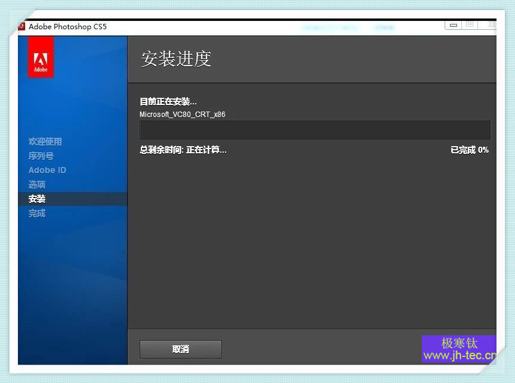Click the Microsoft_VC80_CRT_x86 component name
The width and height of the screenshot is (515, 383).
(x=182, y=115)
